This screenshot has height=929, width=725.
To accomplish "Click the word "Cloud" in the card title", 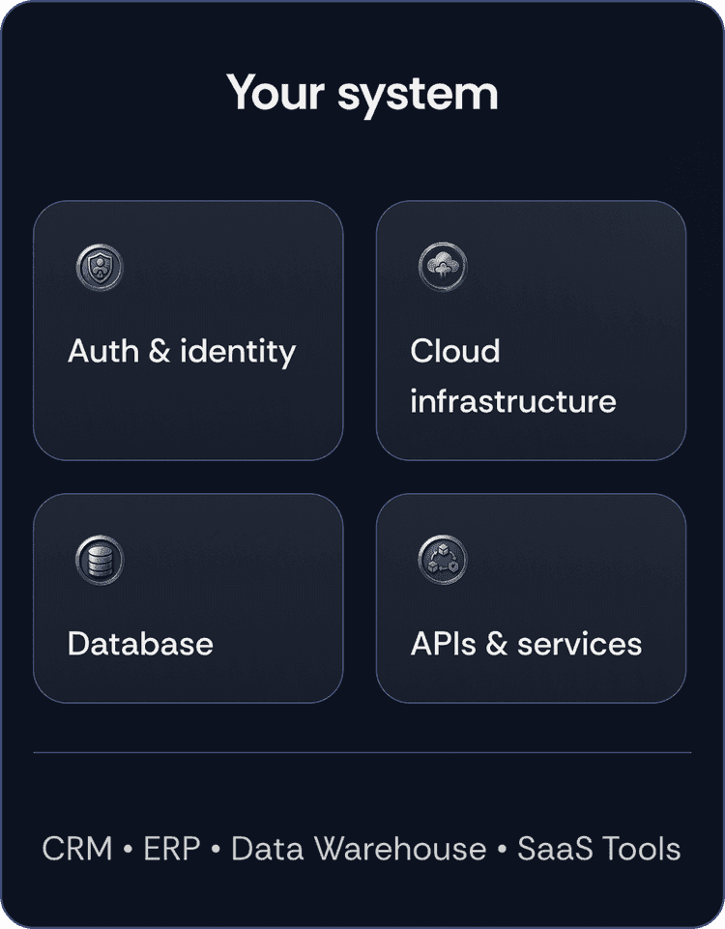I will pos(455,351).
